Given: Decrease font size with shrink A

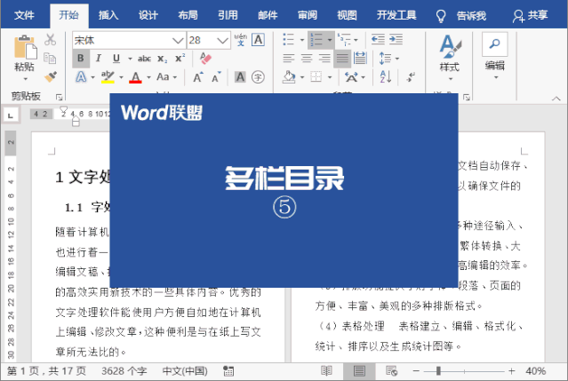Looking at the screenshot, I should (x=216, y=76).
